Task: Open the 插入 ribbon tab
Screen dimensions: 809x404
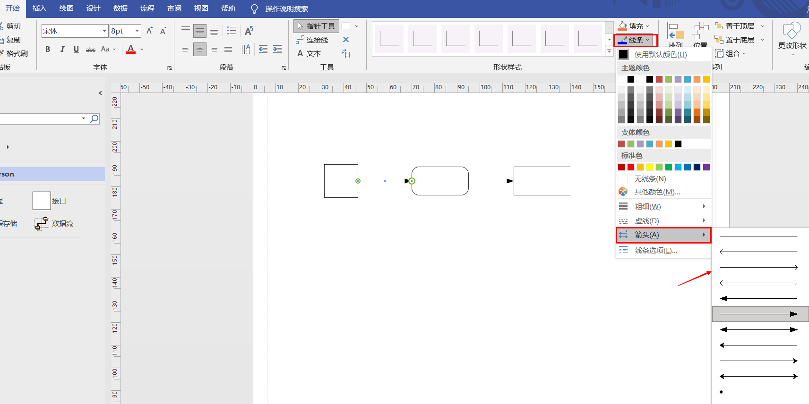Action: tap(40, 8)
